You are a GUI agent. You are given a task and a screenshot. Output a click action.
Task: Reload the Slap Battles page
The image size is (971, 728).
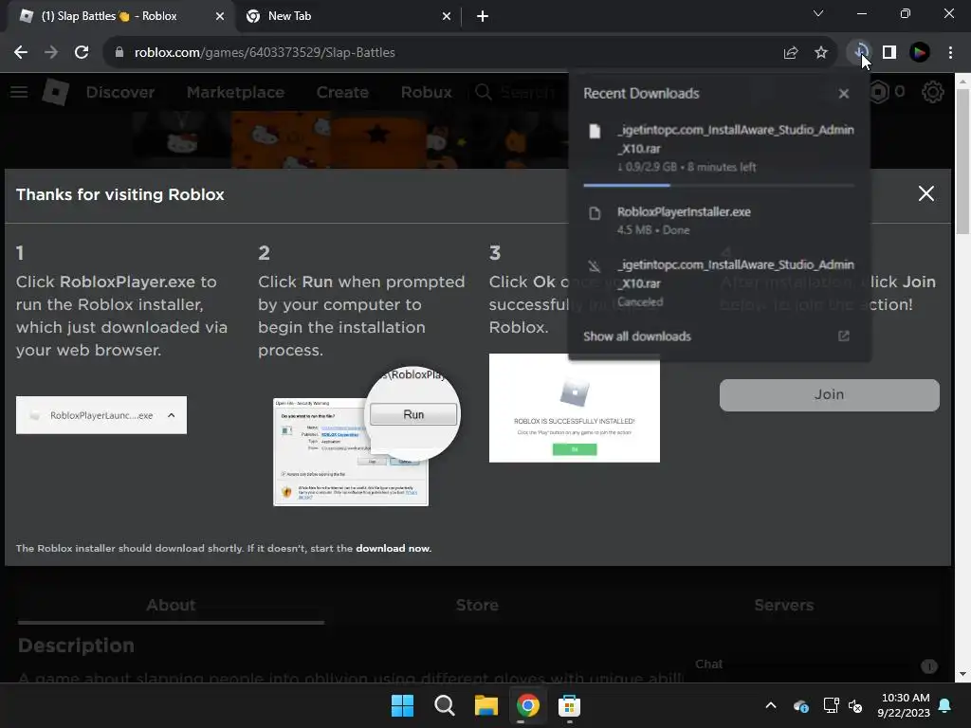tap(82, 53)
